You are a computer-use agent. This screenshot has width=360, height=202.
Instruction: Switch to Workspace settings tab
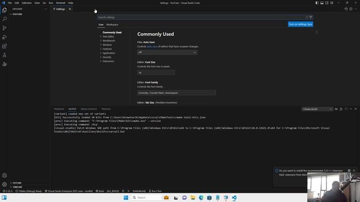[112, 25]
